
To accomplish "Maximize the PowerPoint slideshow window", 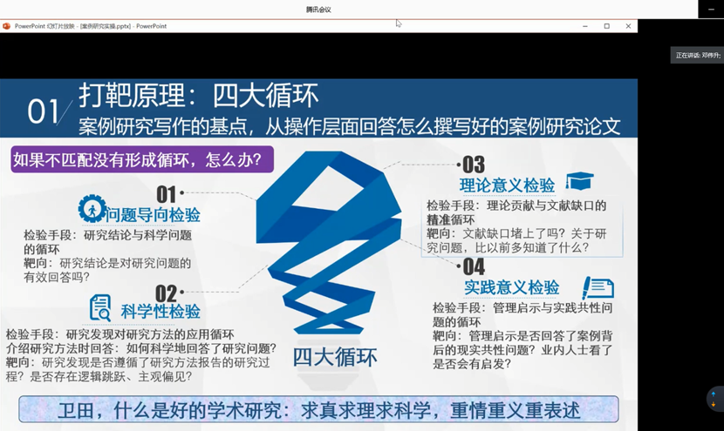I will [606, 26].
